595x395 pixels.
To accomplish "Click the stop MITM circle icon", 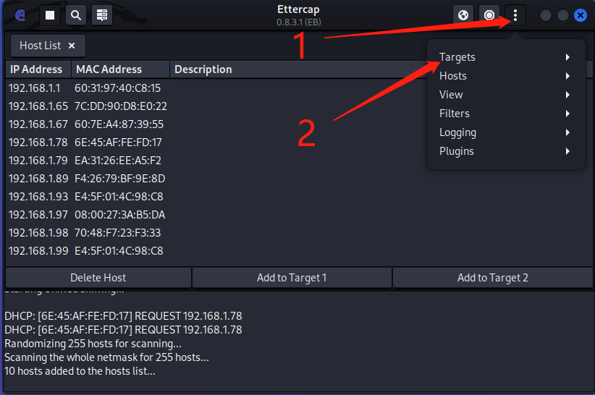I will point(489,15).
